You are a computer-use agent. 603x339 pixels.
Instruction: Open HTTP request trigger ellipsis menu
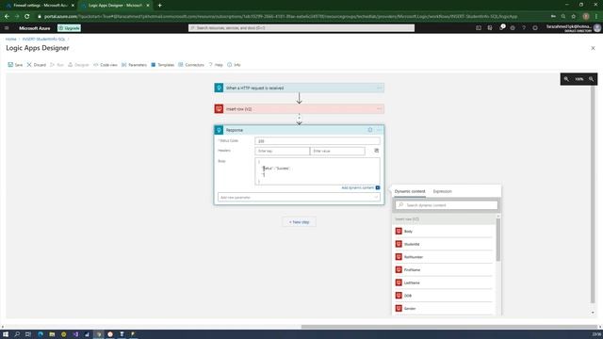click(379, 88)
